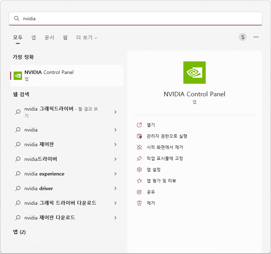This screenshot has width=271, height=254.
Task: Click search icon beside plain nvidia suggestion
Action: tap(18, 130)
